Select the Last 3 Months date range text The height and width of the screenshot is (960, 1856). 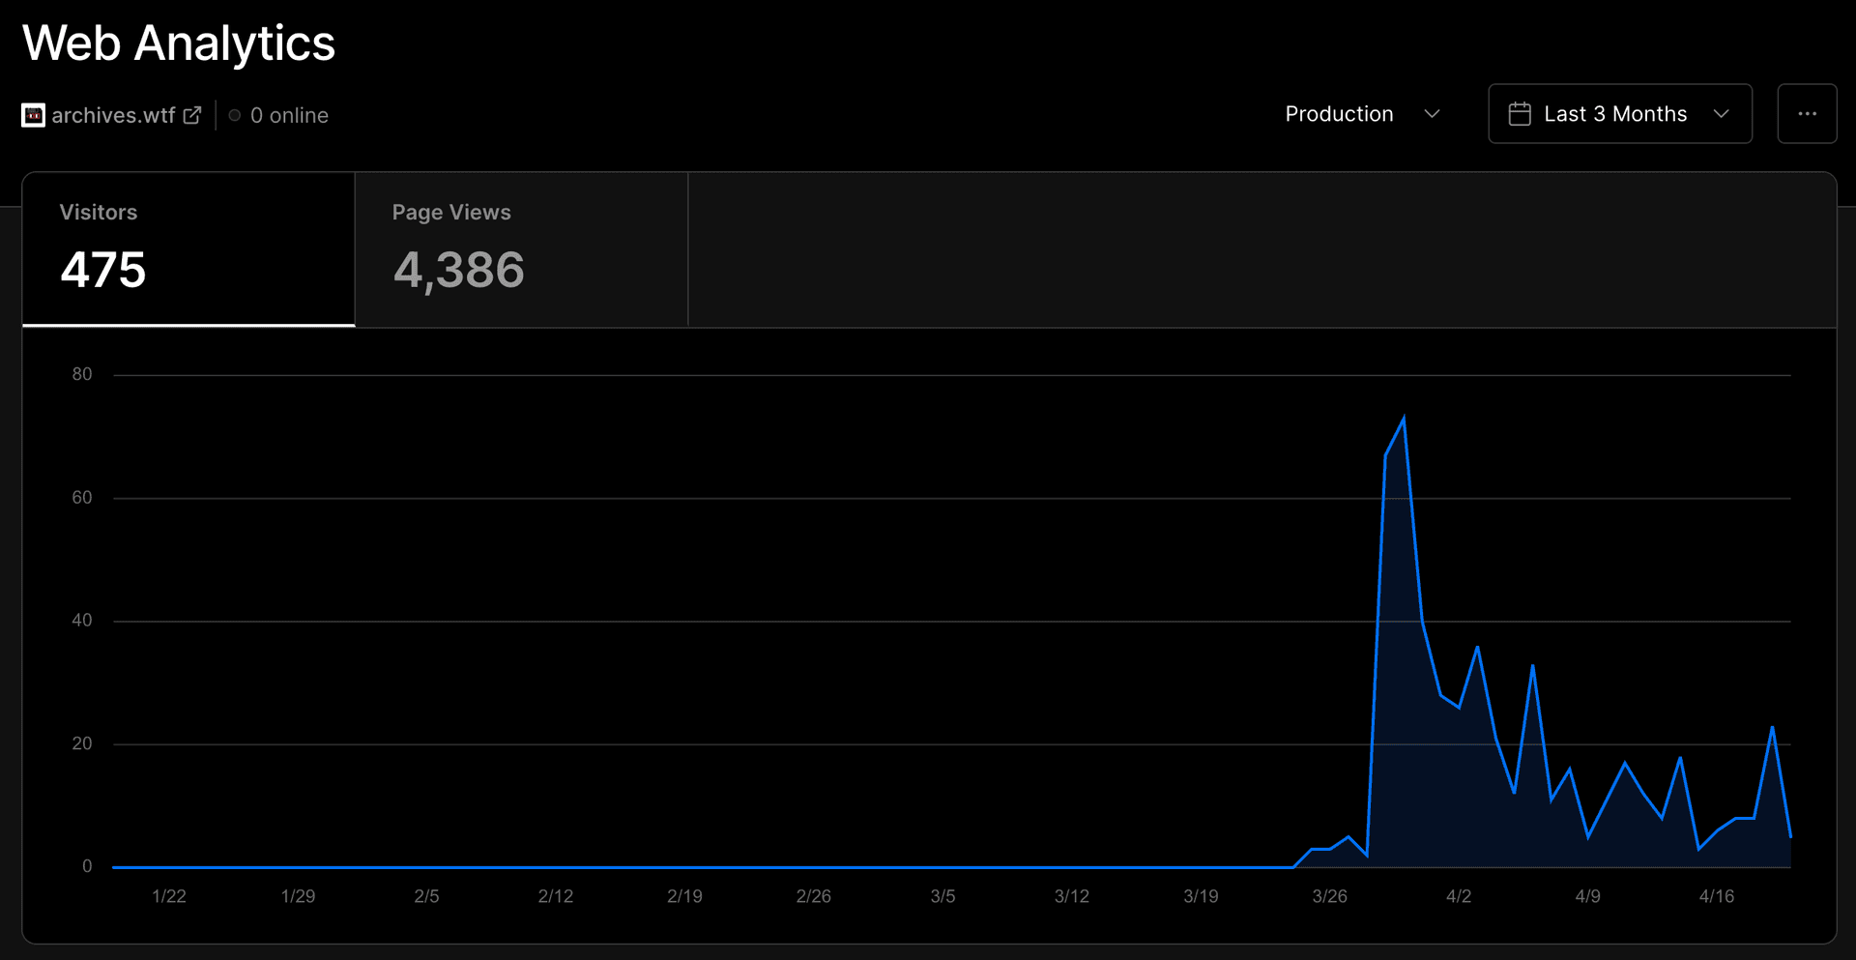coord(1614,114)
